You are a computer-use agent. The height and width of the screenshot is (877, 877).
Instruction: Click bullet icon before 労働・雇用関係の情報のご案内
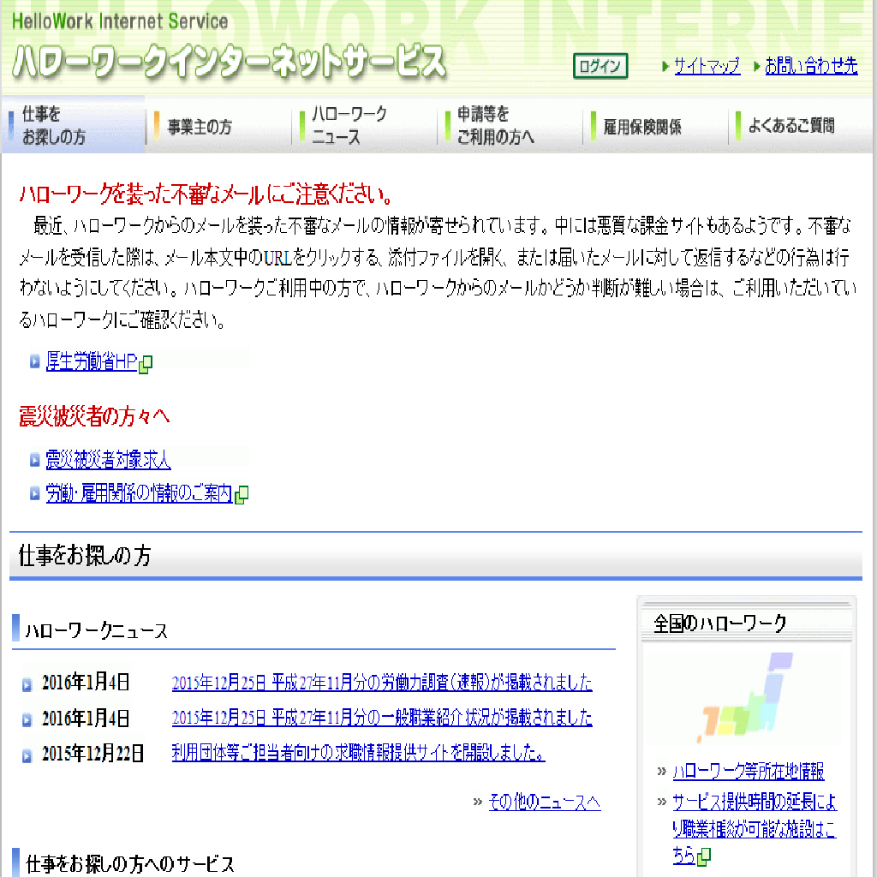click(34, 493)
